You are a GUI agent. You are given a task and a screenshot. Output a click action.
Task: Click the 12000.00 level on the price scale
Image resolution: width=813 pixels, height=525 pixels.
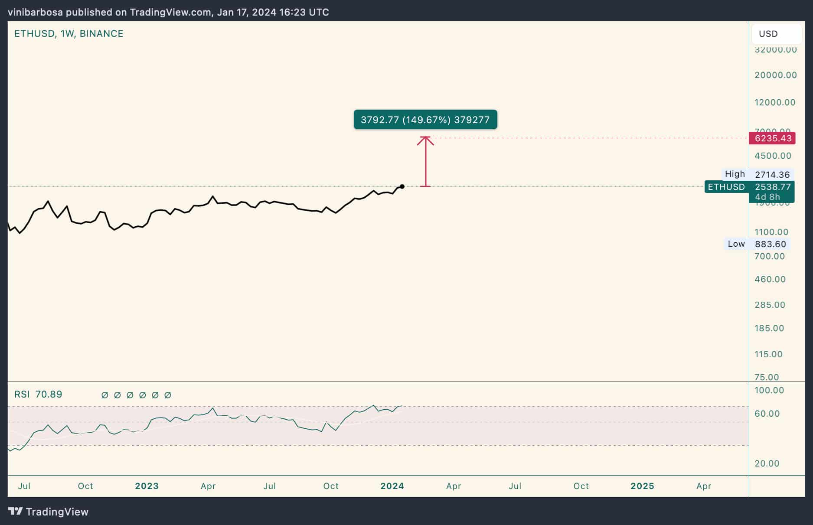775,102
